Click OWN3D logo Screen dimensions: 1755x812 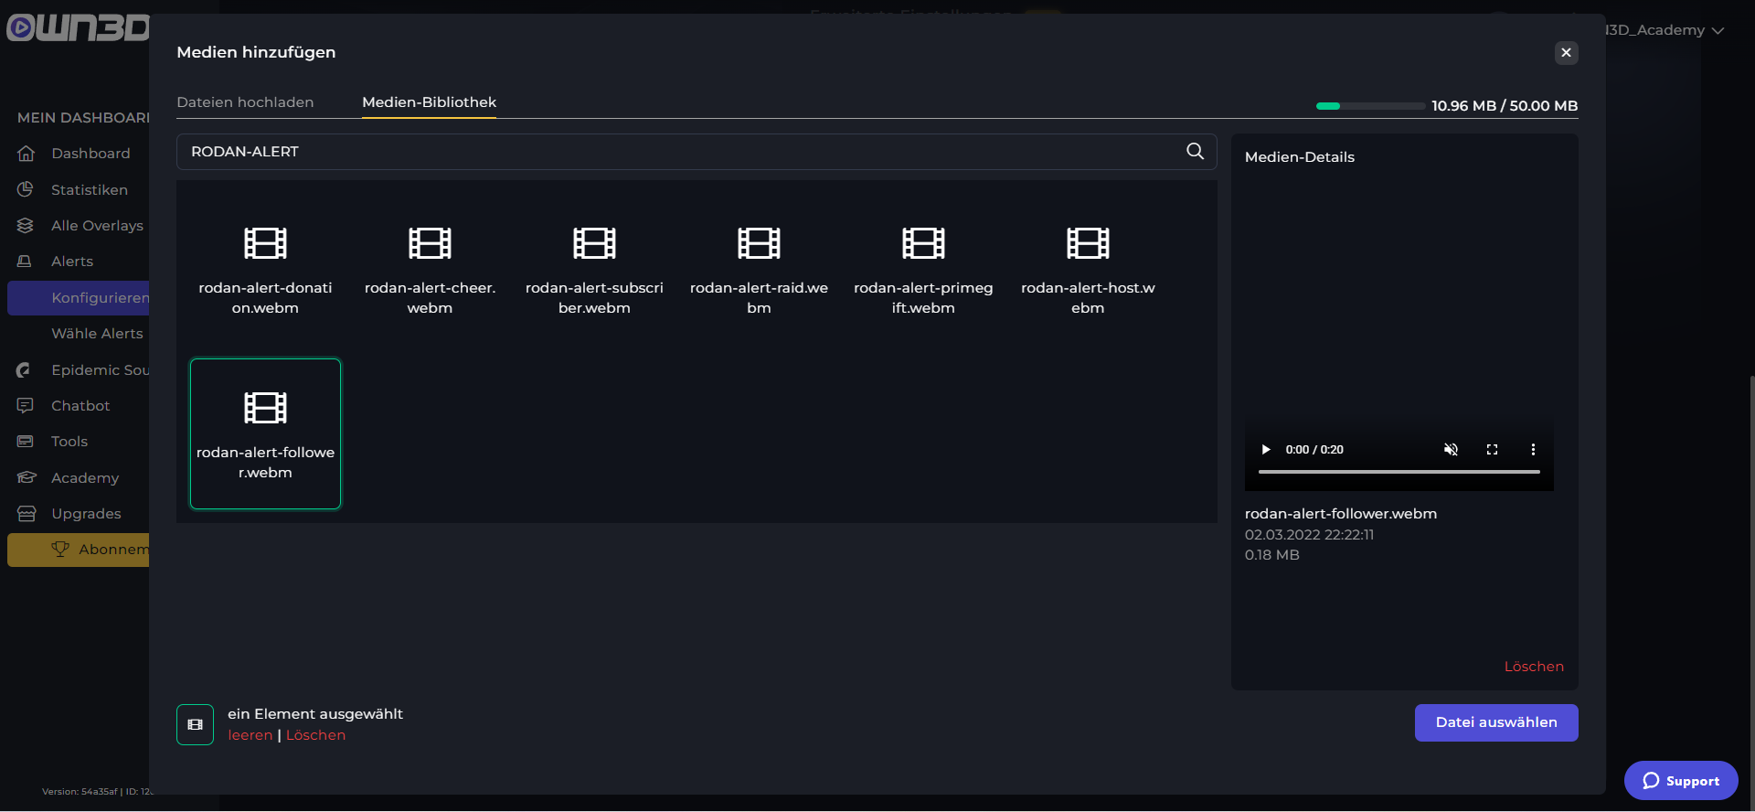coord(78,28)
